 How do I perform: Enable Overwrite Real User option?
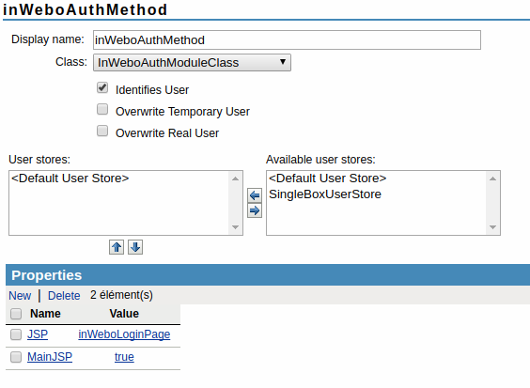point(102,131)
